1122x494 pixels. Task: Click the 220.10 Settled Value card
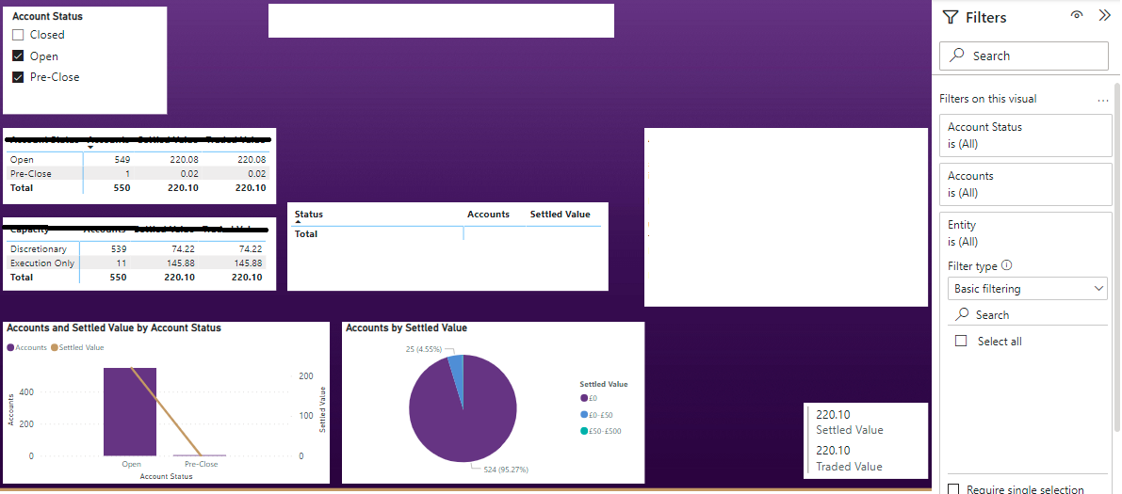coord(850,422)
